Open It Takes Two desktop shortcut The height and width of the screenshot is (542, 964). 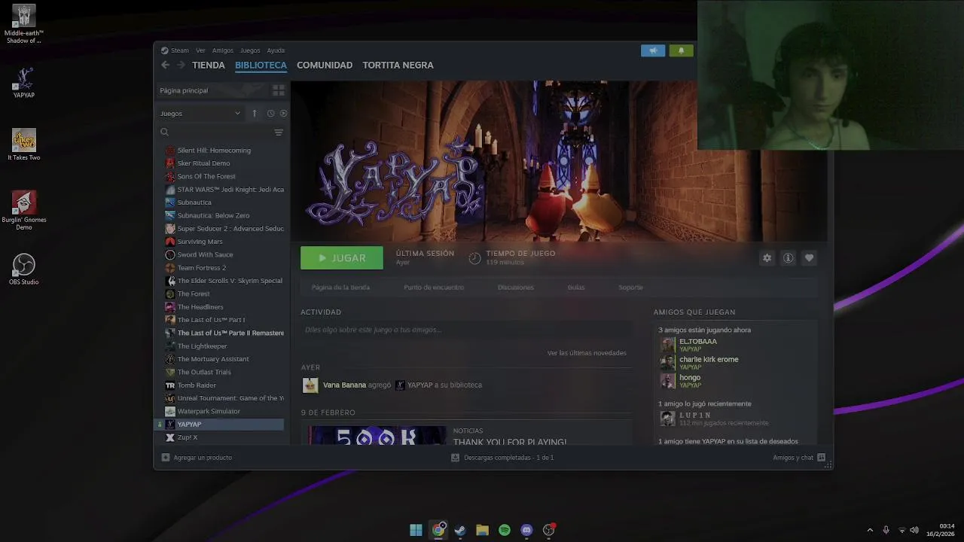click(24, 145)
